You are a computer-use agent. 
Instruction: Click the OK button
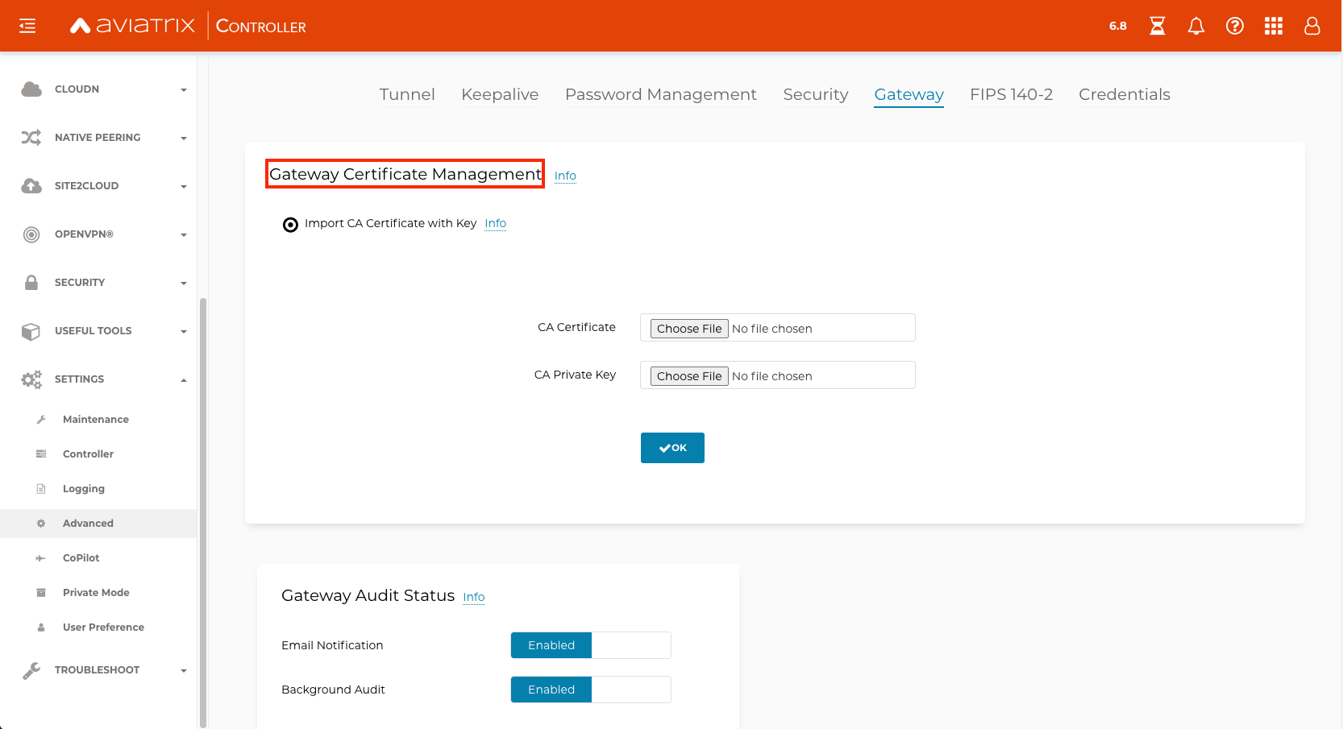672,448
